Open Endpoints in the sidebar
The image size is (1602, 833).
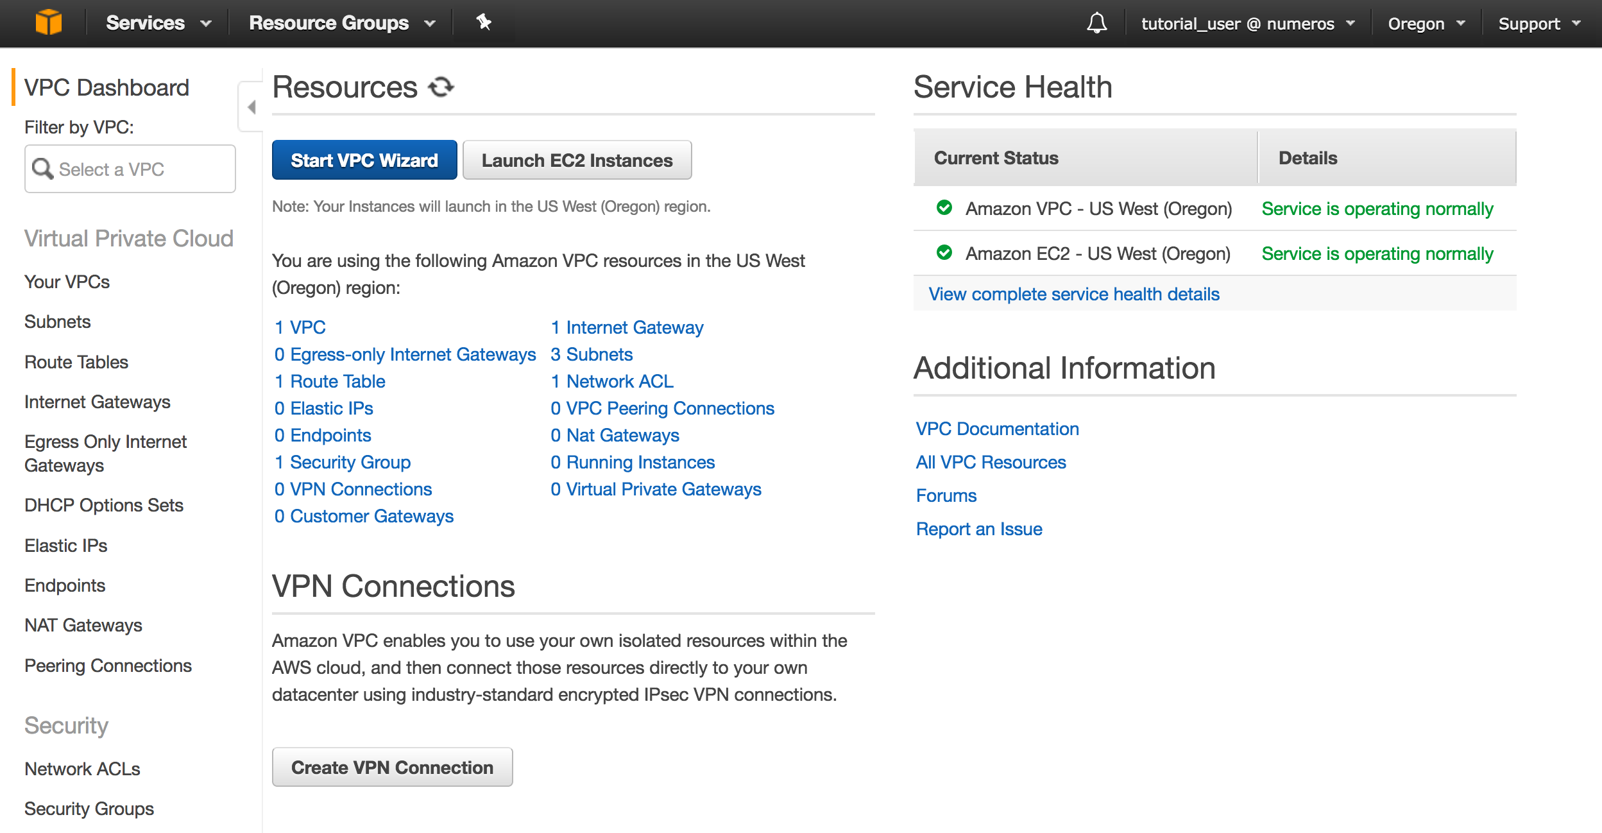click(x=65, y=585)
